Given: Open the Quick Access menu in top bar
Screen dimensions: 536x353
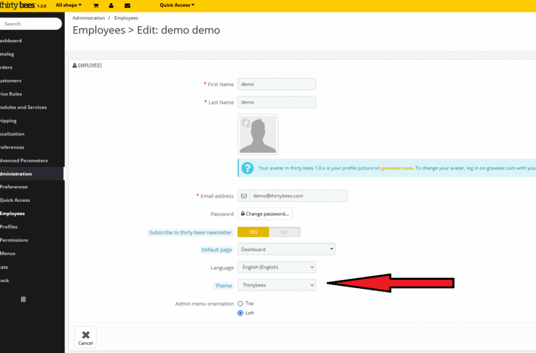Looking at the screenshot, I should point(177,5).
